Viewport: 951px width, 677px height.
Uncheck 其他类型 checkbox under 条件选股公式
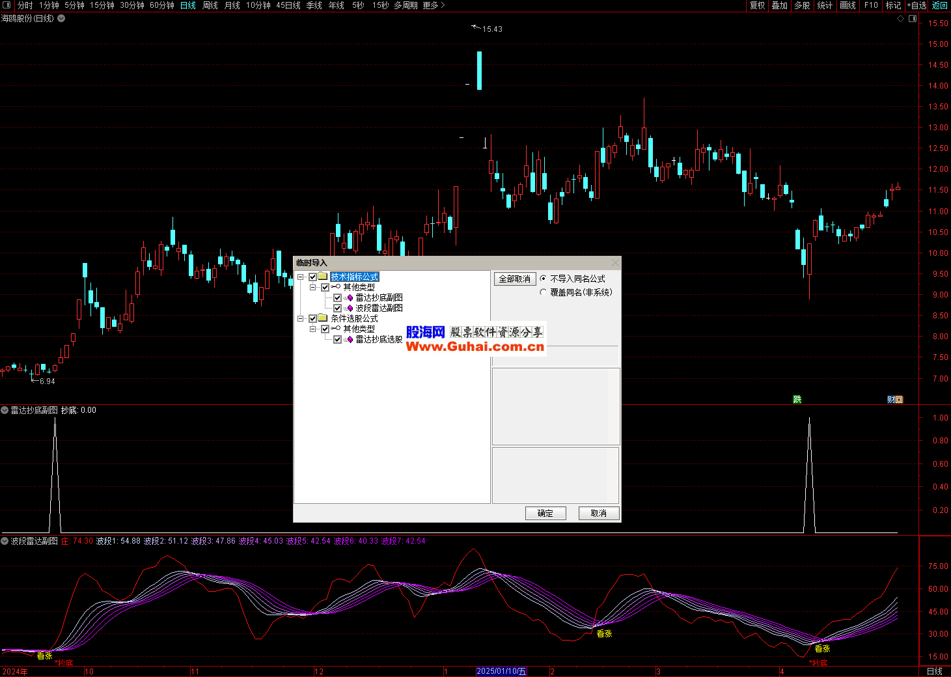pyautogui.click(x=325, y=329)
